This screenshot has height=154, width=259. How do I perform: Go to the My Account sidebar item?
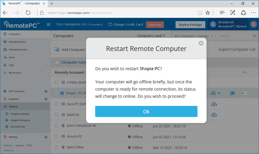point(15,73)
